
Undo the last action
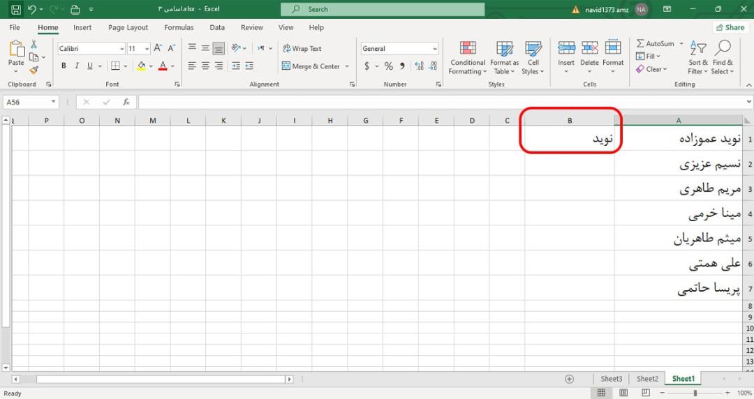31,9
